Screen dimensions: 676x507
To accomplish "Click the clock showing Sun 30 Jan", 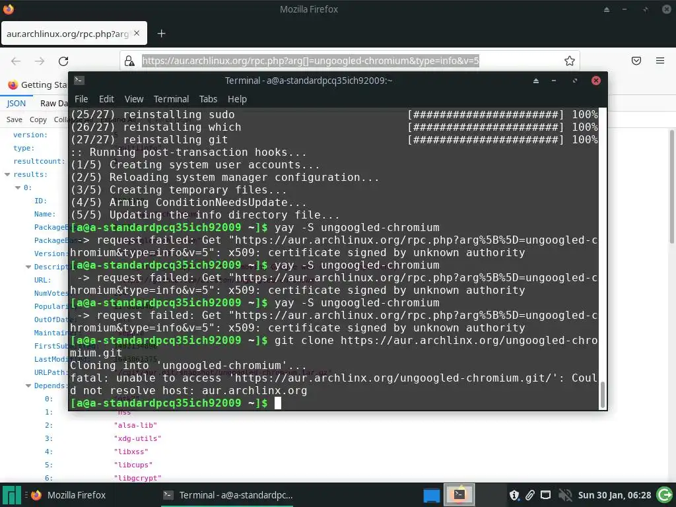I will pos(615,495).
